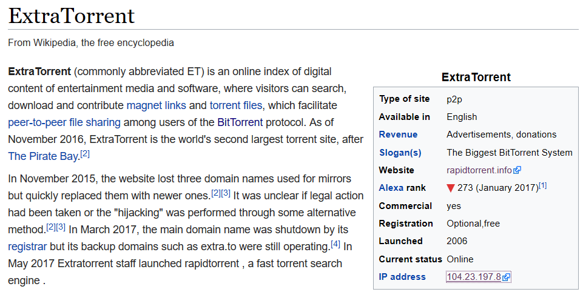Open the rapidtorrent.info website link
This screenshot has width=583, height=292.
point(479,170)
